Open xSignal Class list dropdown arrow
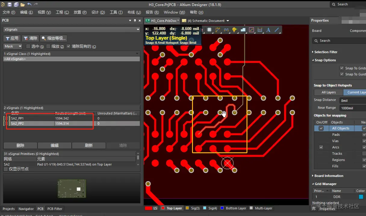This screenshot has height=216, width=366. click(137, 54)
